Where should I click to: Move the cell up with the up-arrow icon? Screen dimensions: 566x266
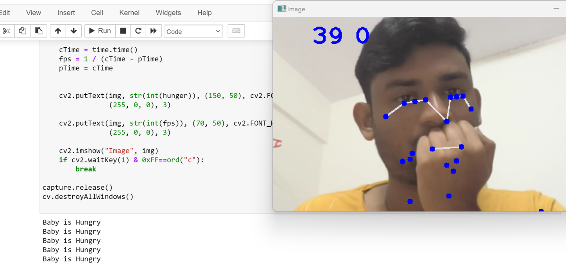pyautogui.click(x=57, y=31)
